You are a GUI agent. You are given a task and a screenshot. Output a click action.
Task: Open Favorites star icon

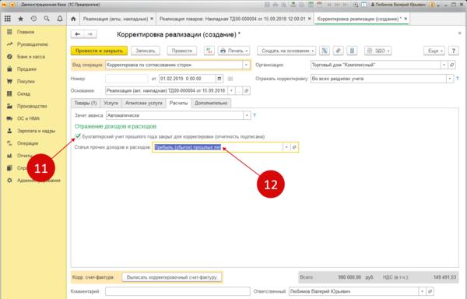pos(20,19)
